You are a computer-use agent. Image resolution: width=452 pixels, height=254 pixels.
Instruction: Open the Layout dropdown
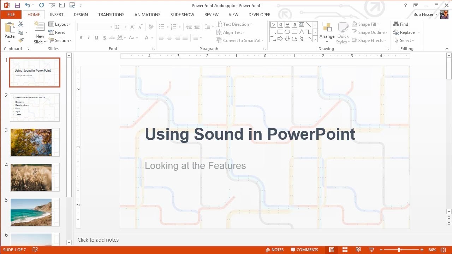[x=60, y=24]
